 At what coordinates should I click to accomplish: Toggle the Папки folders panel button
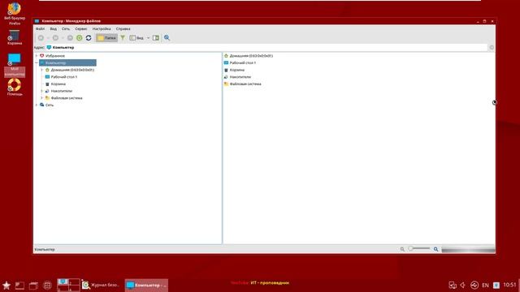106,38
